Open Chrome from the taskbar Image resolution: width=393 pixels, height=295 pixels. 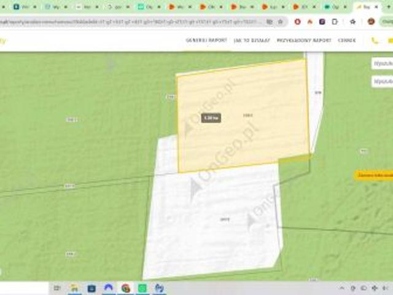[x=125, y=288]
